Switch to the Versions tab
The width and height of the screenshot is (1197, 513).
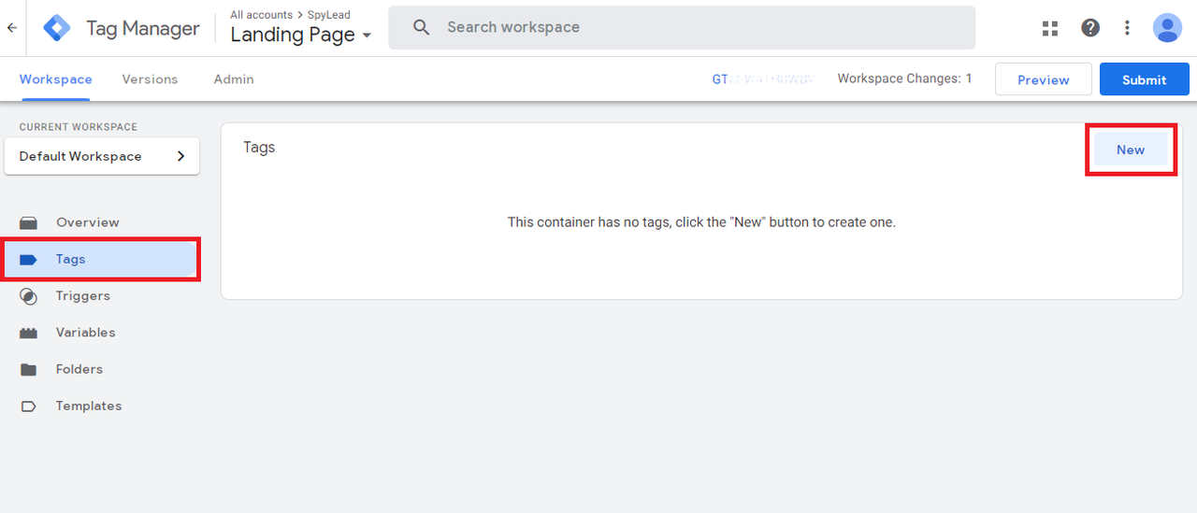[150, 79]
